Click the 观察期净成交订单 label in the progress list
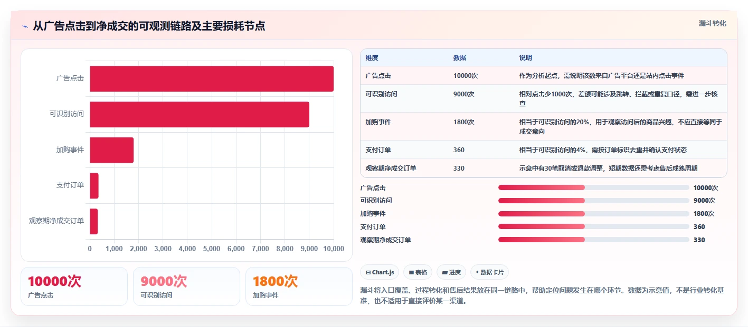748x327 pixels. [x=385, y=240]
